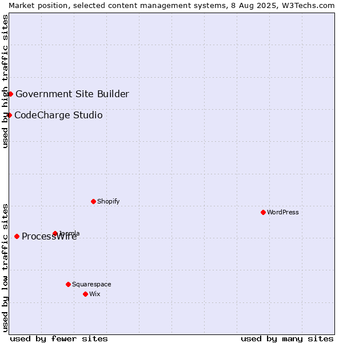Click 'used by many sites' axis label

coord(287,339)
